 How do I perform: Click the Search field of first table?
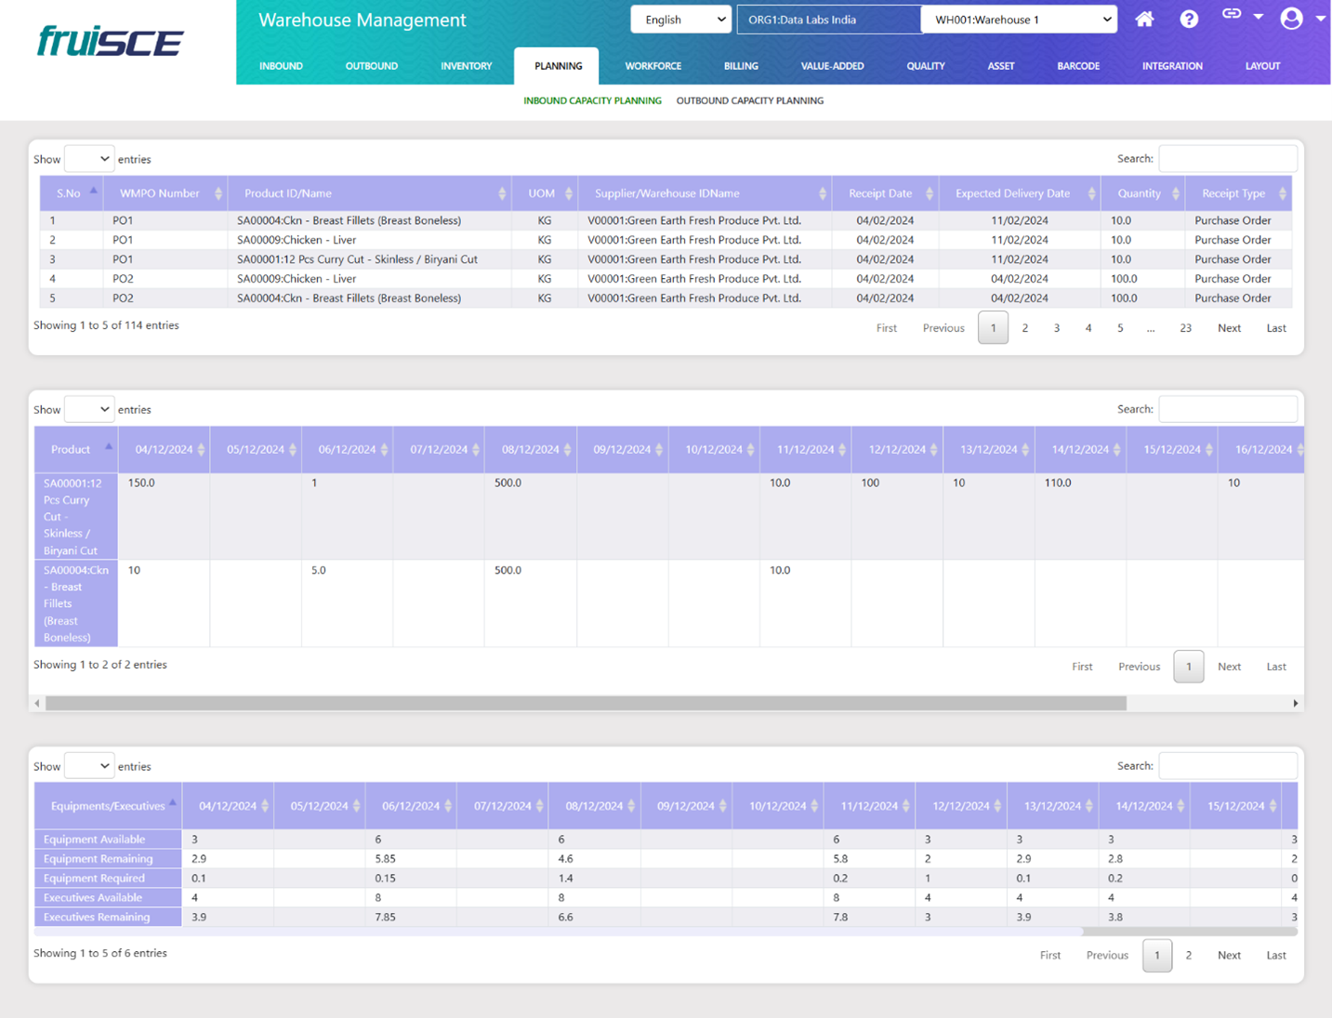[1227, 159]
